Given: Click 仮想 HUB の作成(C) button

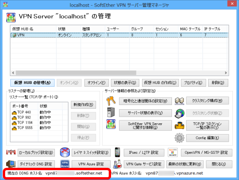Looking at the screenshot, I should click(160, 82).
